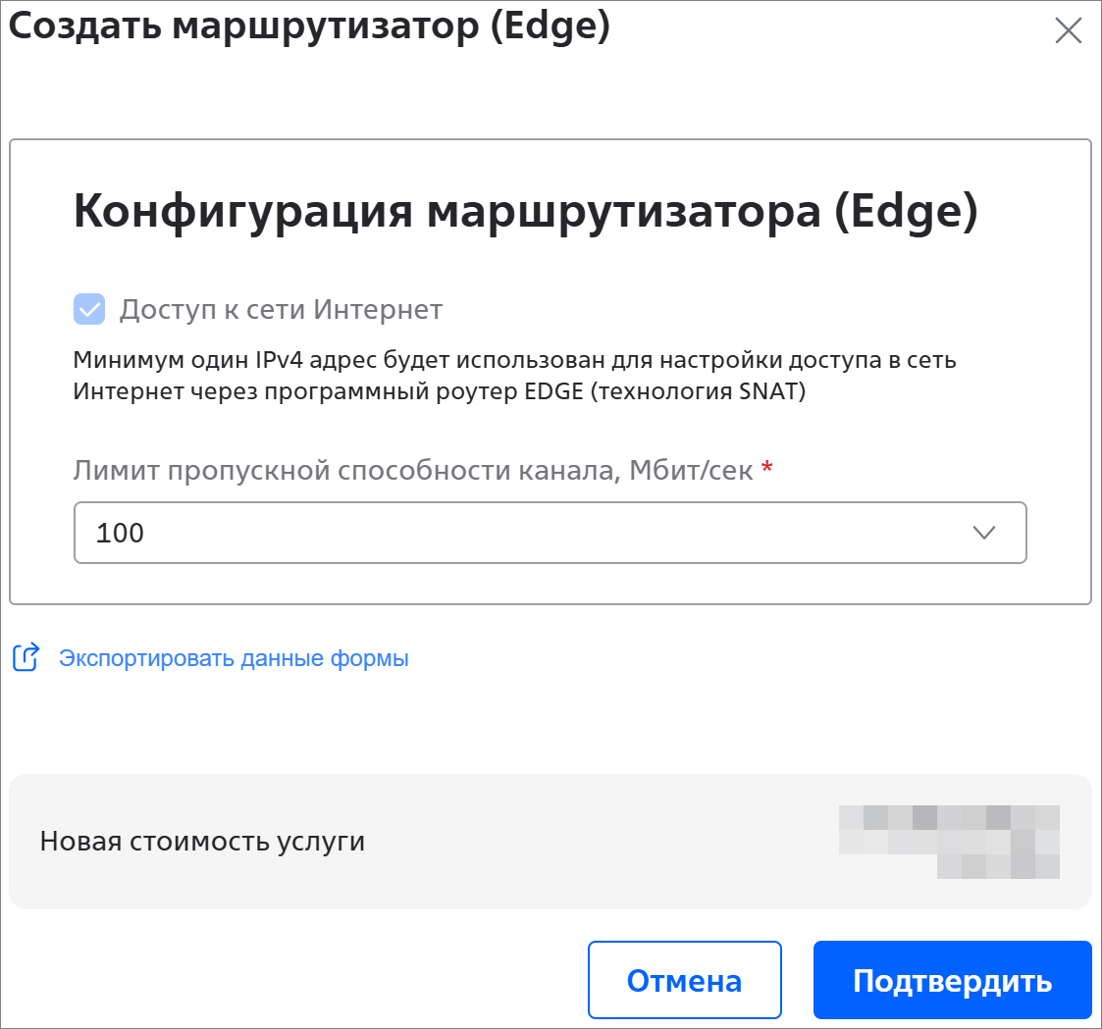Screen dimensions: 1102x1029
Task: Open the bandwidth limit combo box
Action: click(x=550, y=533)
